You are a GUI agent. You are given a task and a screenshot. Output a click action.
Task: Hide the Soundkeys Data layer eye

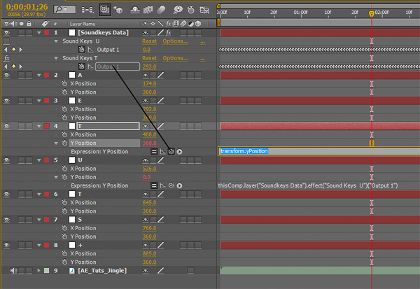(x=6, y=33)
